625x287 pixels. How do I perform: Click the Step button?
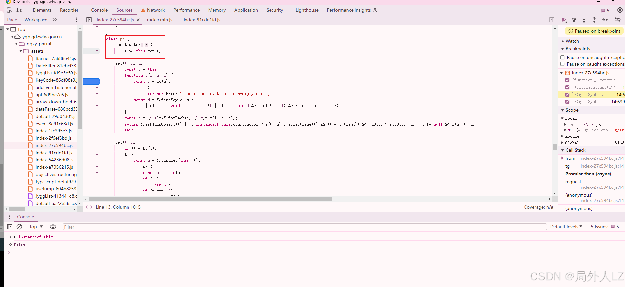pyautogui.click(x=605, y=20)
